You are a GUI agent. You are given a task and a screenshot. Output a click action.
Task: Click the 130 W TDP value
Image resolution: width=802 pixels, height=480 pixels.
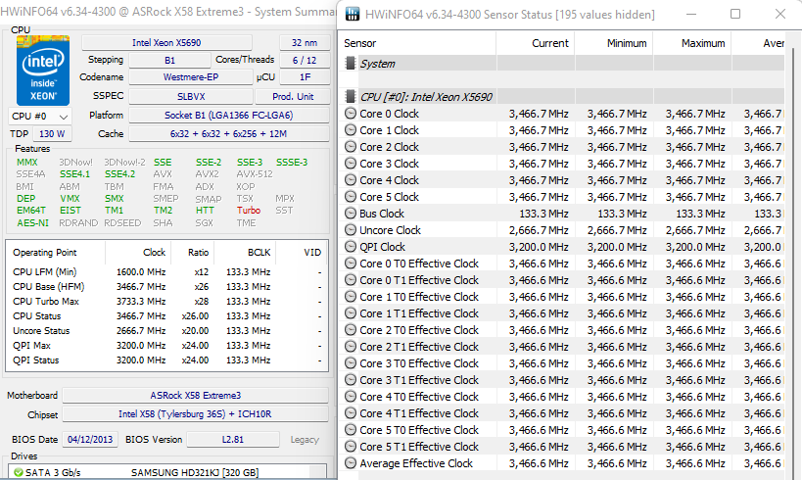pyautogui.click(x=52, y=133)
